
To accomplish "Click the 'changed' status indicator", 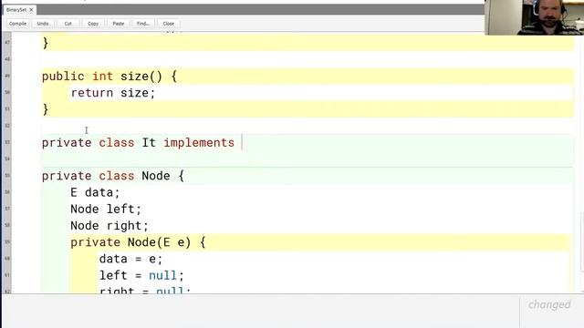I will (x=549, y=304).
